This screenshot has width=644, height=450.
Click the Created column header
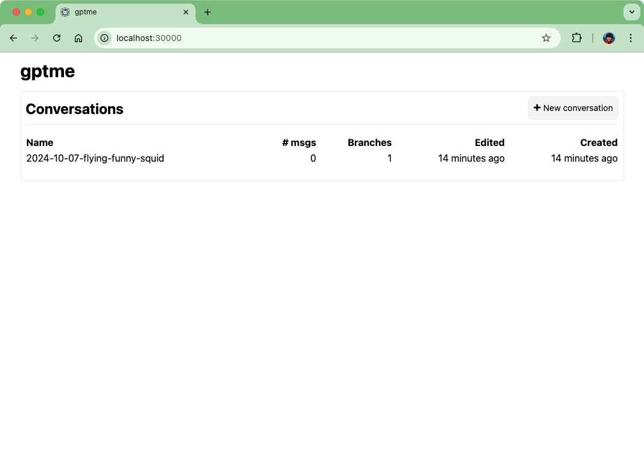coord(598,142)
